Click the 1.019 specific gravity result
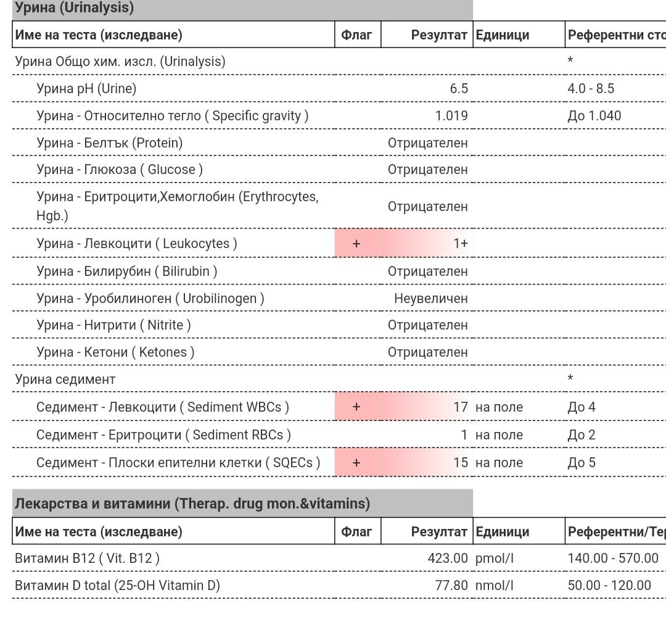 click(x=451, y=115)
